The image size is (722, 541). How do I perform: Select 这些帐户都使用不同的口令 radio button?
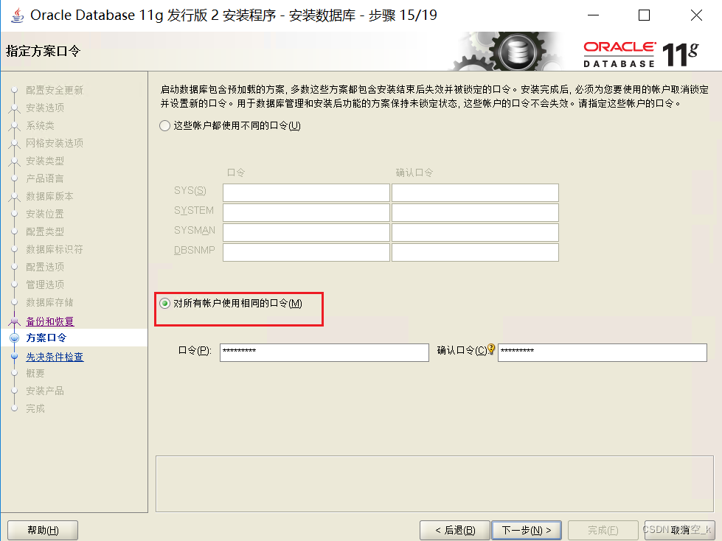(164, 126)
